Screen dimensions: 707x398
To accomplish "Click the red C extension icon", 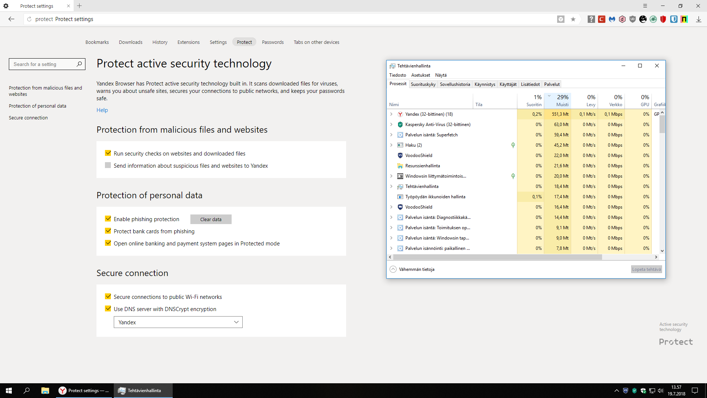I will (602, 19).
